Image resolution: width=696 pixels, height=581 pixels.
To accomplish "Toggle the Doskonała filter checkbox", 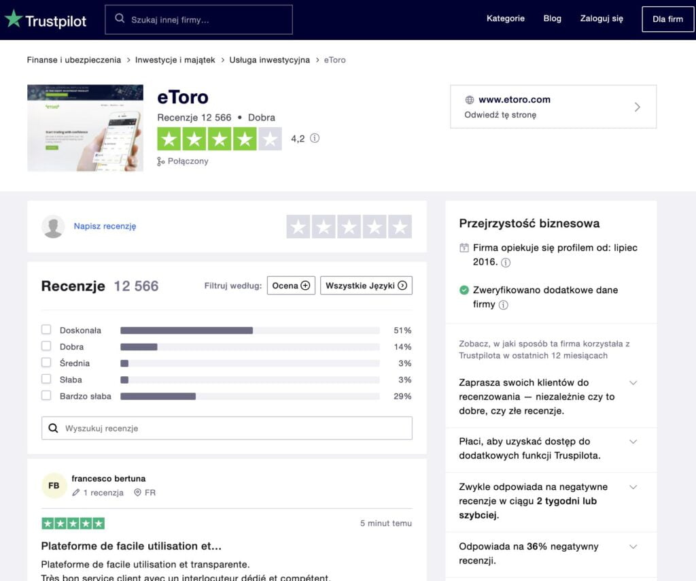I will [x=46, y=329].
